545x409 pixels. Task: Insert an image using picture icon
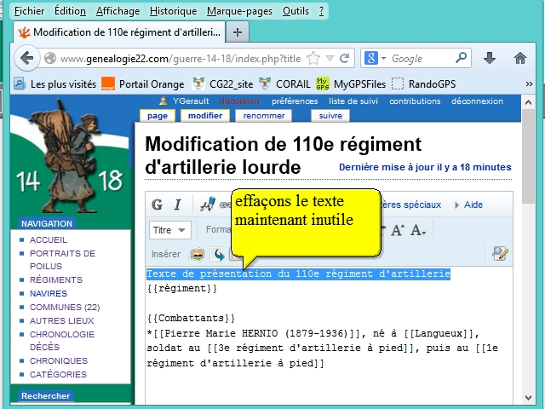click(198, 254)
